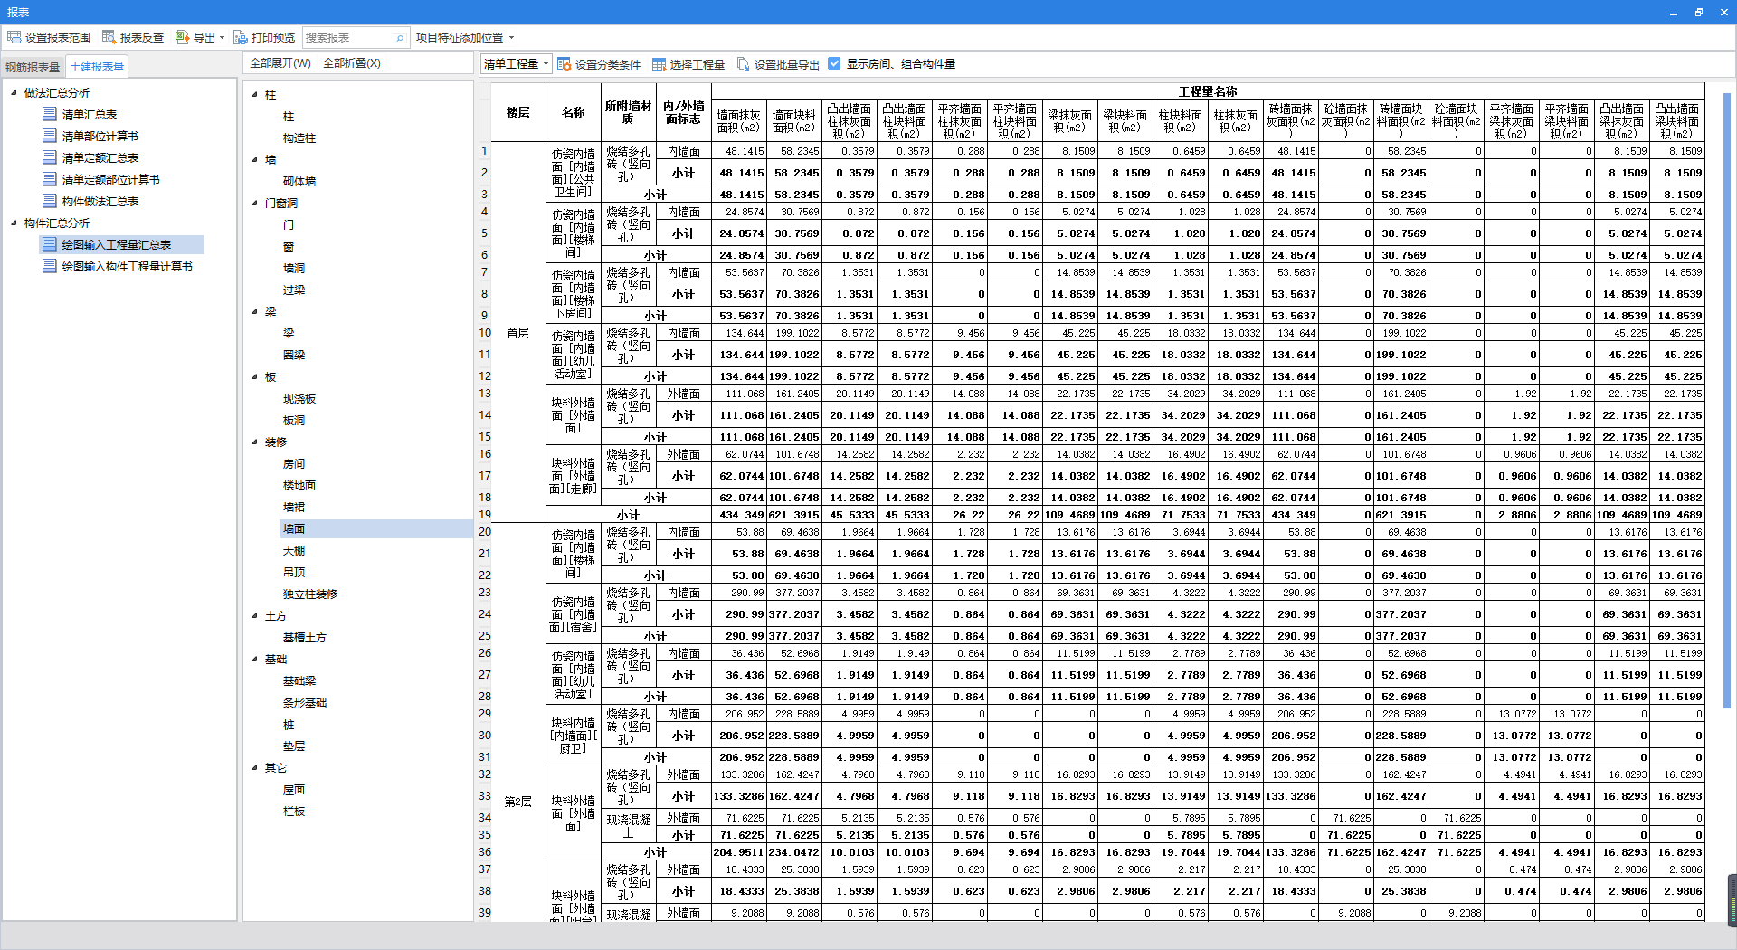
Task: Open the 清单工程量 combo box
Action: click(x=516, y=63)
